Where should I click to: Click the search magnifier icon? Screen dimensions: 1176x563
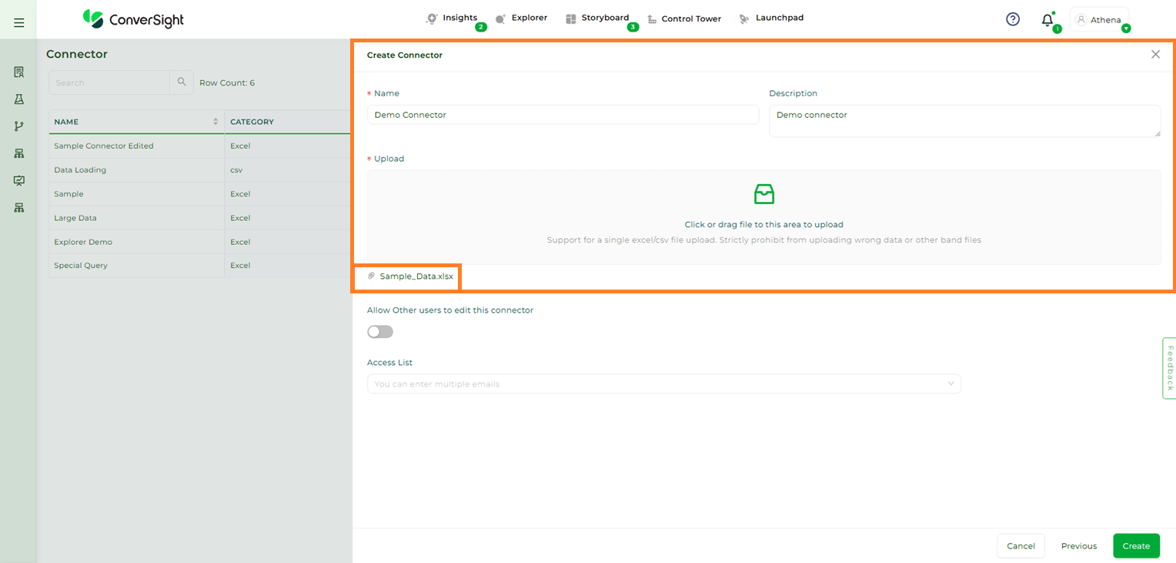[x=182, y=82]
